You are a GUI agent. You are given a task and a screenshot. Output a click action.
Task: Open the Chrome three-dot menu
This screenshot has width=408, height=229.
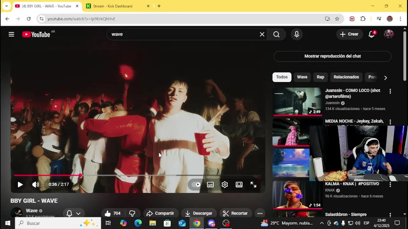pos(401,19)
